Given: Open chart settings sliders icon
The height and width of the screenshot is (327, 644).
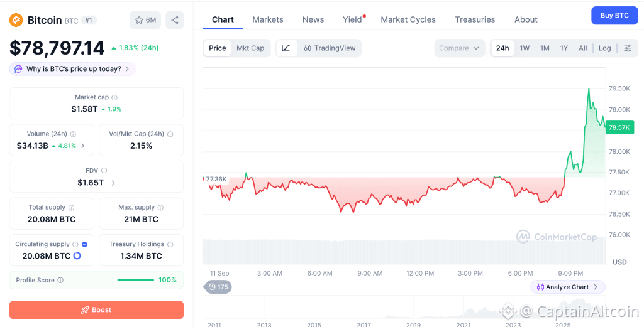Looking at the screenshot, I should 628,48.
